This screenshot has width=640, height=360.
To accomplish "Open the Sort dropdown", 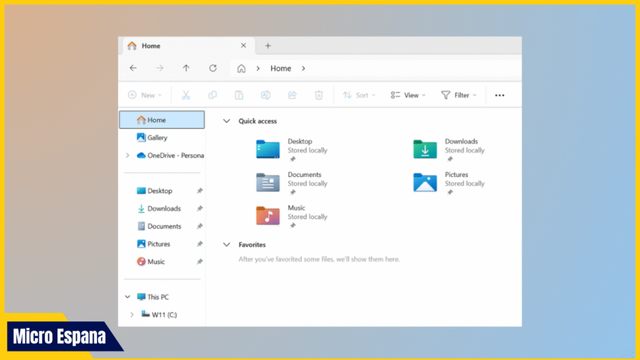I will pos(359,95).
